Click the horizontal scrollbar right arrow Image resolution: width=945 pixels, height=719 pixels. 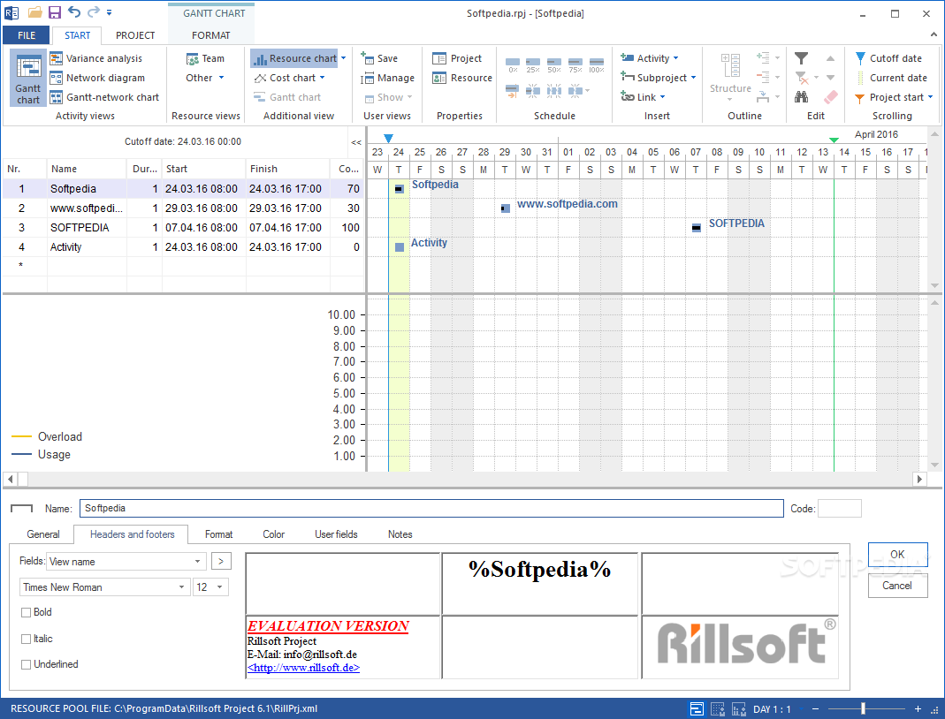point(919,480)
